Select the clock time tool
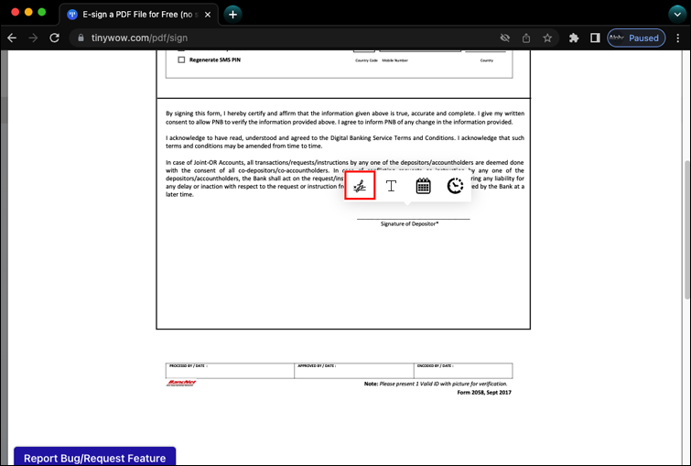Image resolution: width=691 pixels, height=466 pixels. (455, 186)
